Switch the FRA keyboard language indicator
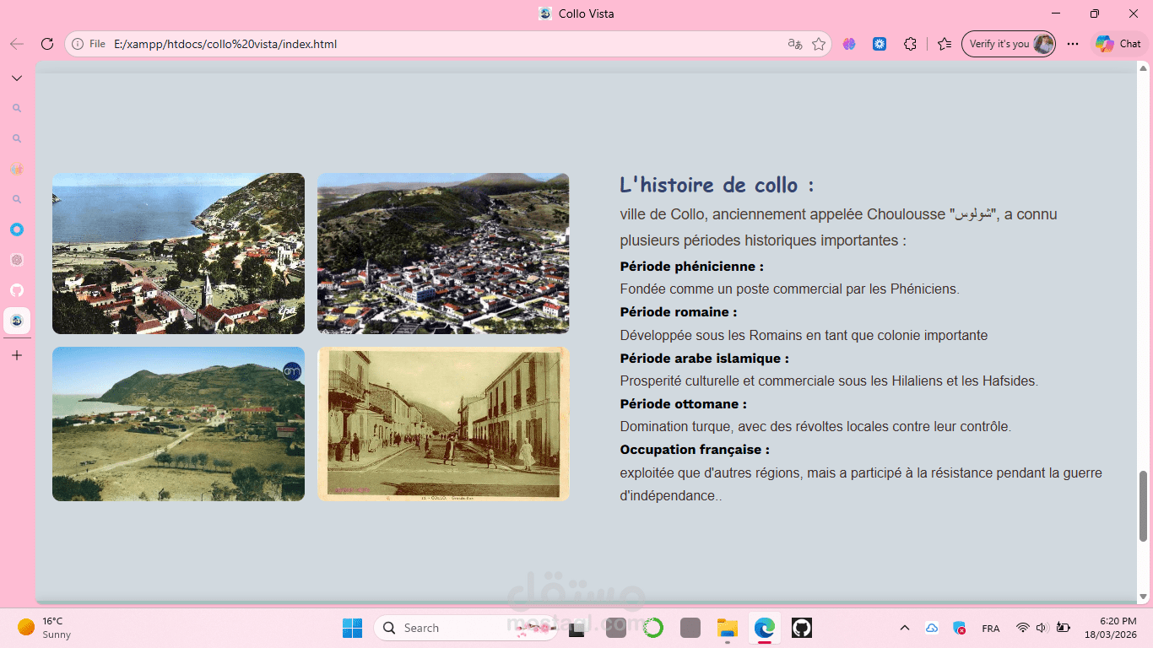 coord(991,629)
